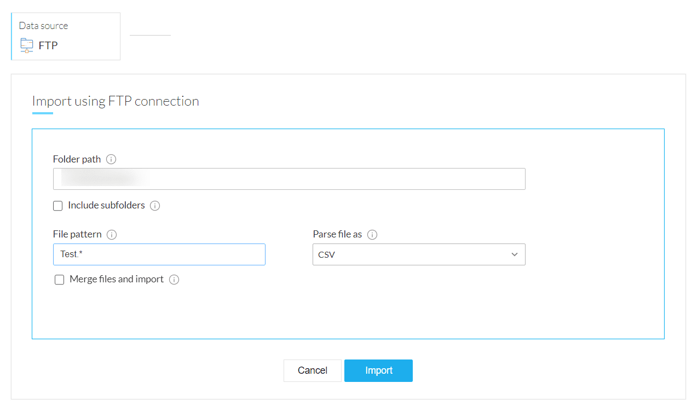Click the Parse file as info icon

pyautogui.click(x=372, y=235)
